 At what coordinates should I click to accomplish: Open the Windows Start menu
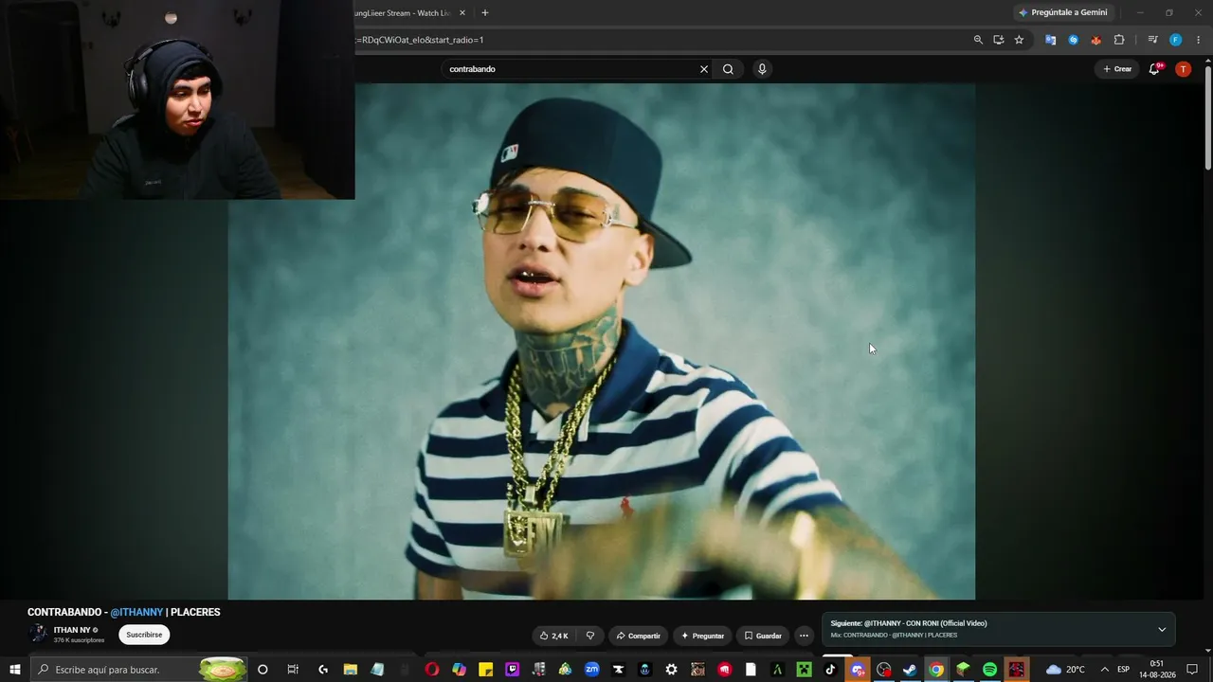pyautogui.click(x=14, y=670)
